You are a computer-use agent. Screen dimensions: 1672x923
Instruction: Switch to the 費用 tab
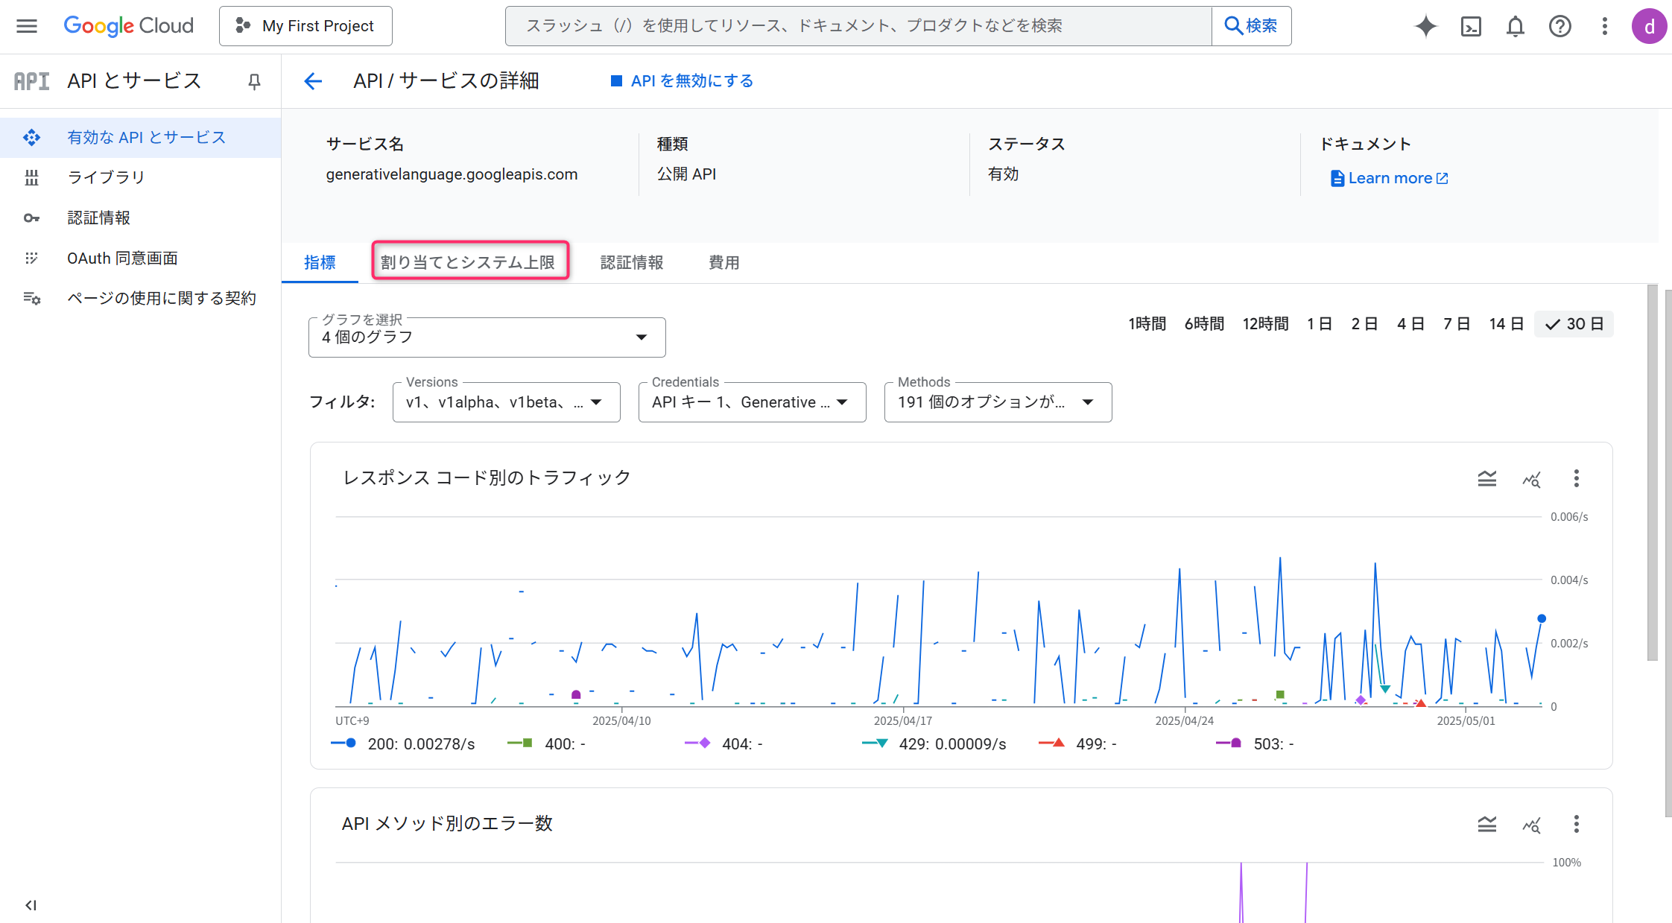[723, 262]
